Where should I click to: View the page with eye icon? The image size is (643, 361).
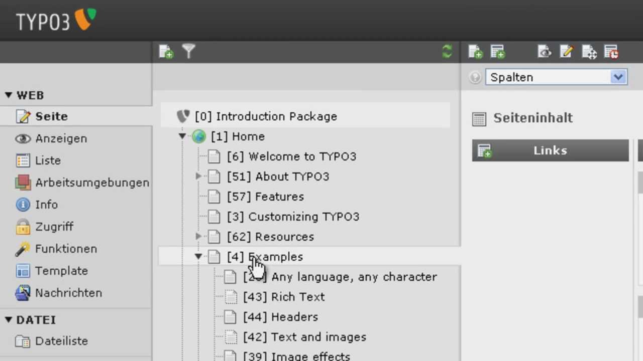(544, 52)
